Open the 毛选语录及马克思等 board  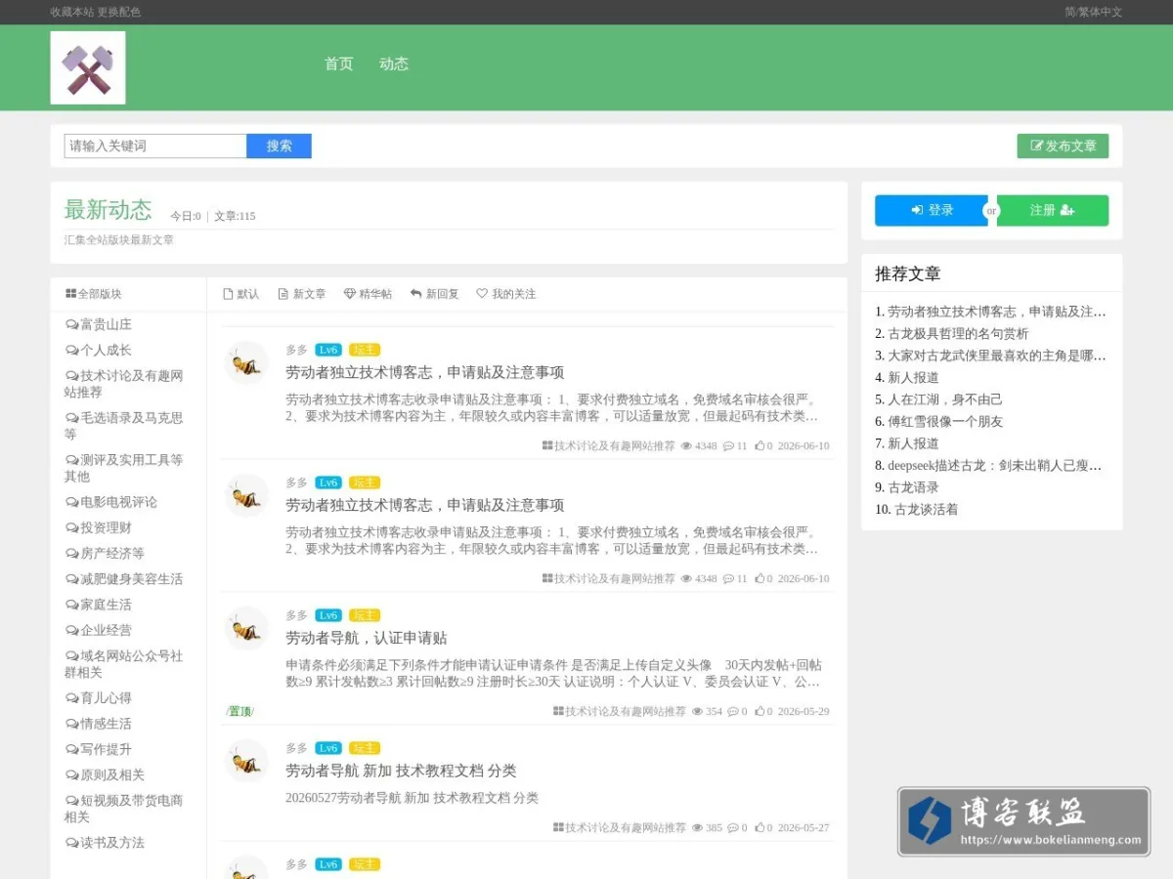[x=124, y=426]
